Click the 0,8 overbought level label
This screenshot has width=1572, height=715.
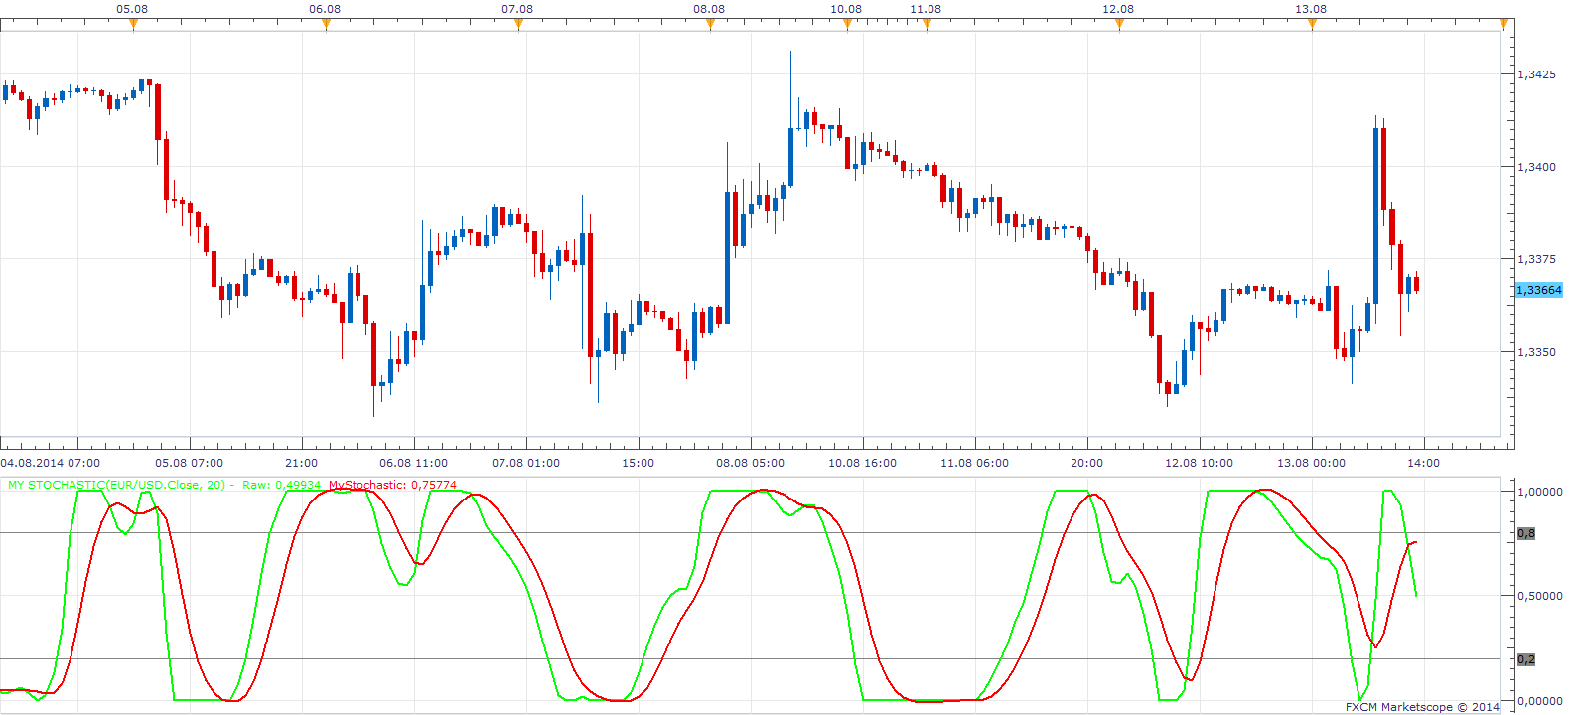click(1526, 533)
